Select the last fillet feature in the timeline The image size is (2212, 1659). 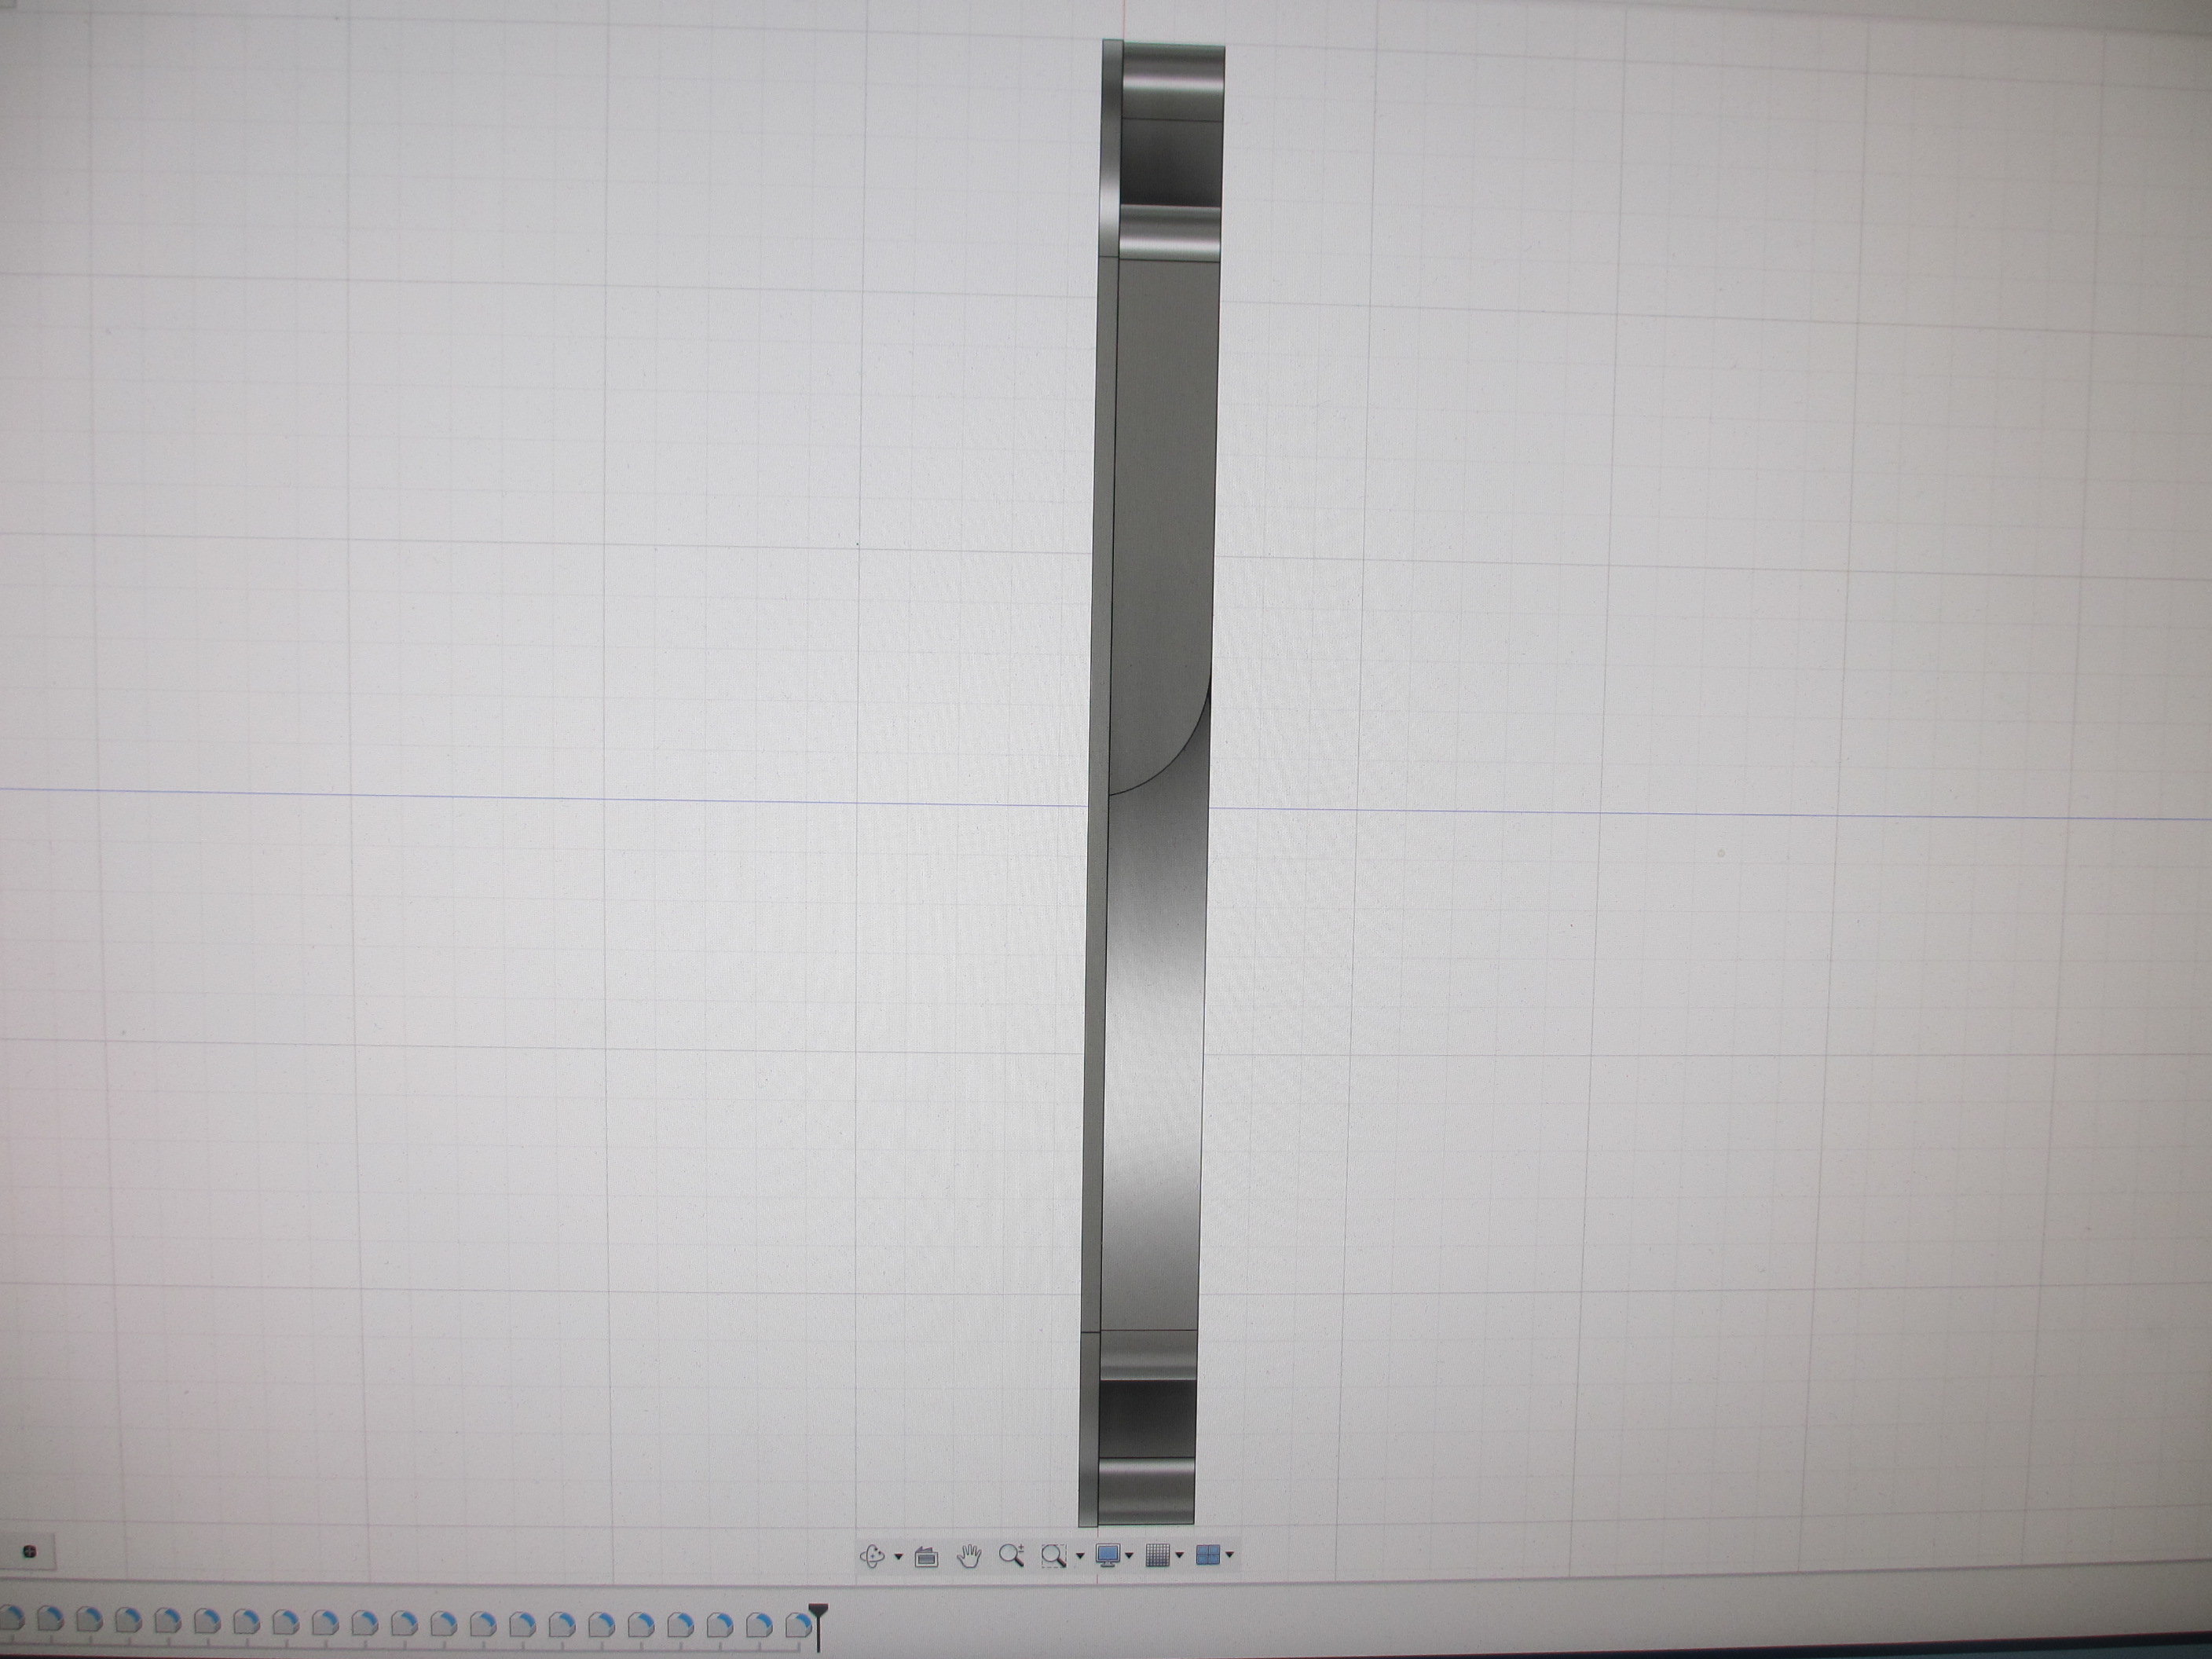[798, 1626]
